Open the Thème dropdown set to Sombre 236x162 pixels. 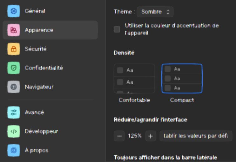(x=155, y=12)
